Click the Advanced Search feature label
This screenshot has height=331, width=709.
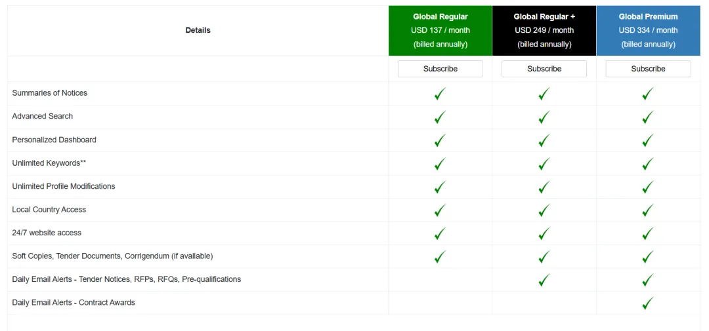click(x=43, y=116)
